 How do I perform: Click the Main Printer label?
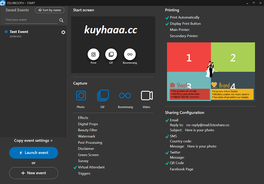click(180, 30)
